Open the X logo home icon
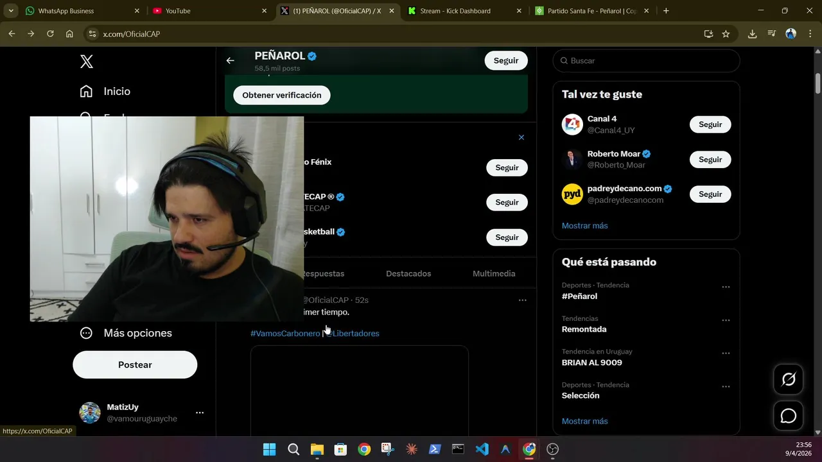The image size is (822, 462). click(87, 62)
